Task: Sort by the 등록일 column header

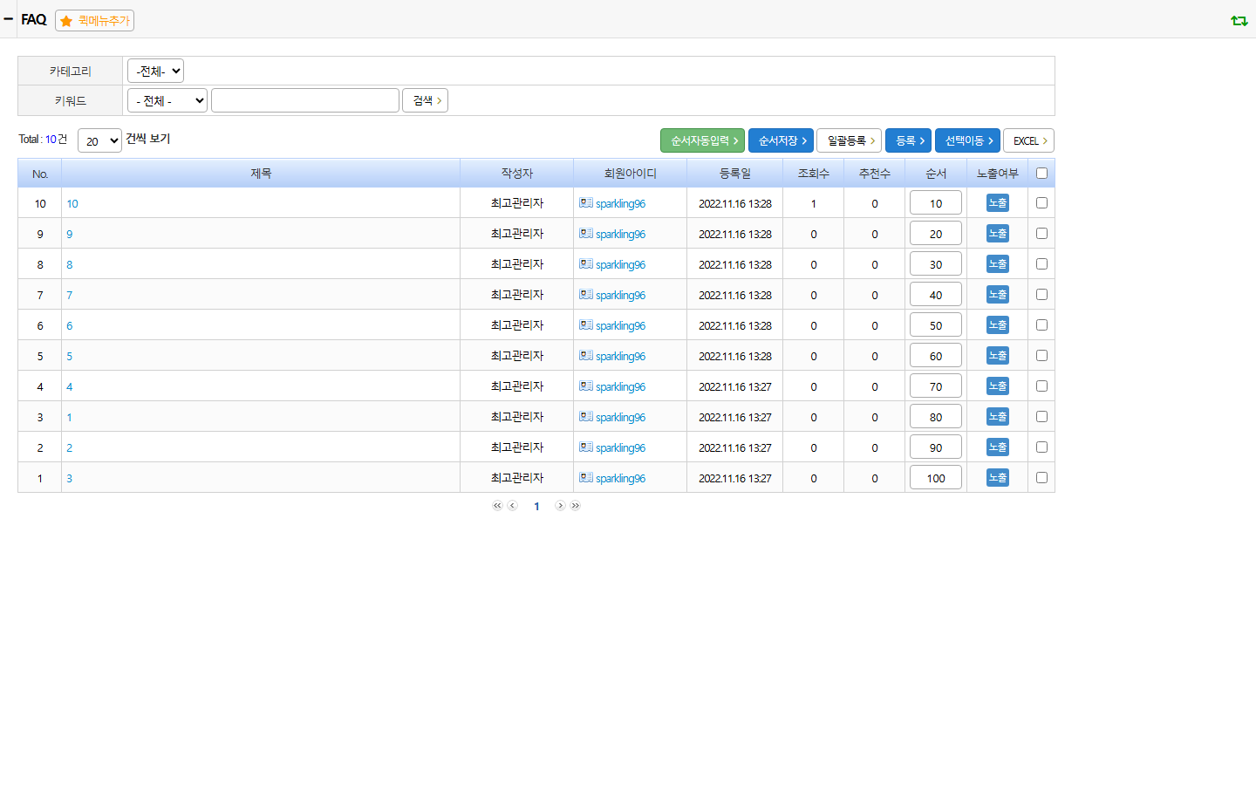Action: tap(735, 174)
